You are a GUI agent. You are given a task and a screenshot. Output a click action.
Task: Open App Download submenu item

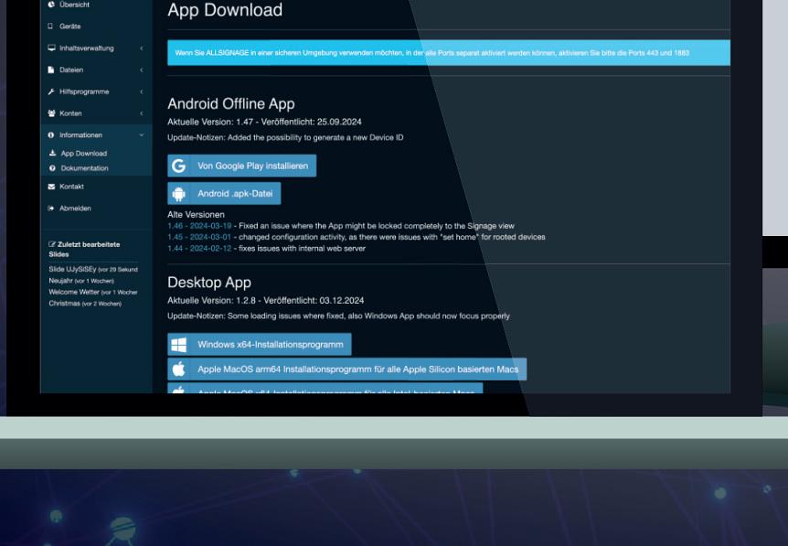[84, 154]
